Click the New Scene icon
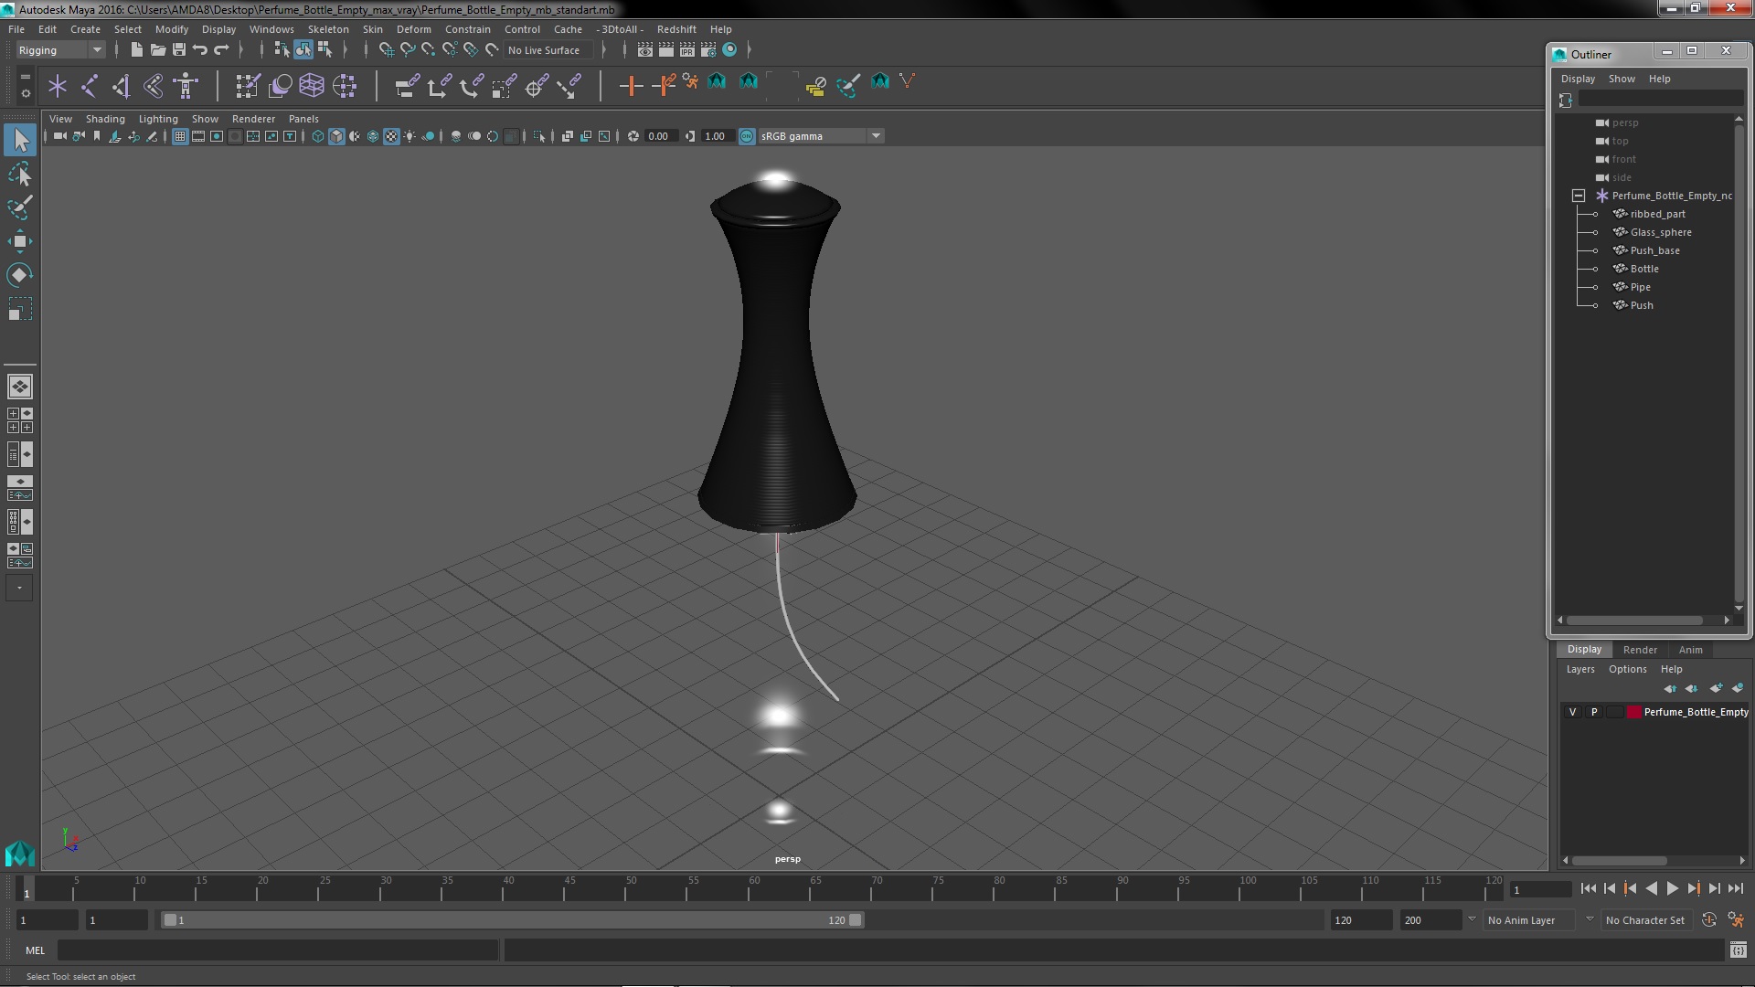This screenshot has height=987, width=1755. point(136,49)
